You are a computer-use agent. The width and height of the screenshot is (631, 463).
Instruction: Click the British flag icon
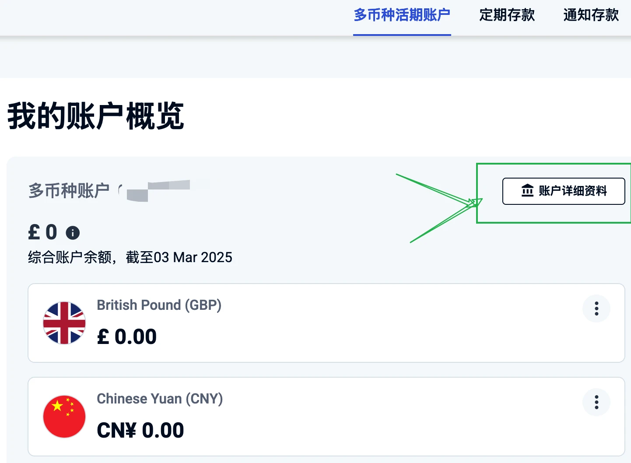point(64,323)
